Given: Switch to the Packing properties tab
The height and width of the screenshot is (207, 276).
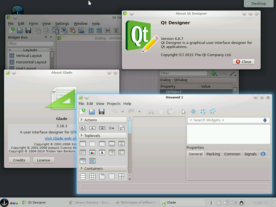Looking at the screenshot, I should coord(213,154).
